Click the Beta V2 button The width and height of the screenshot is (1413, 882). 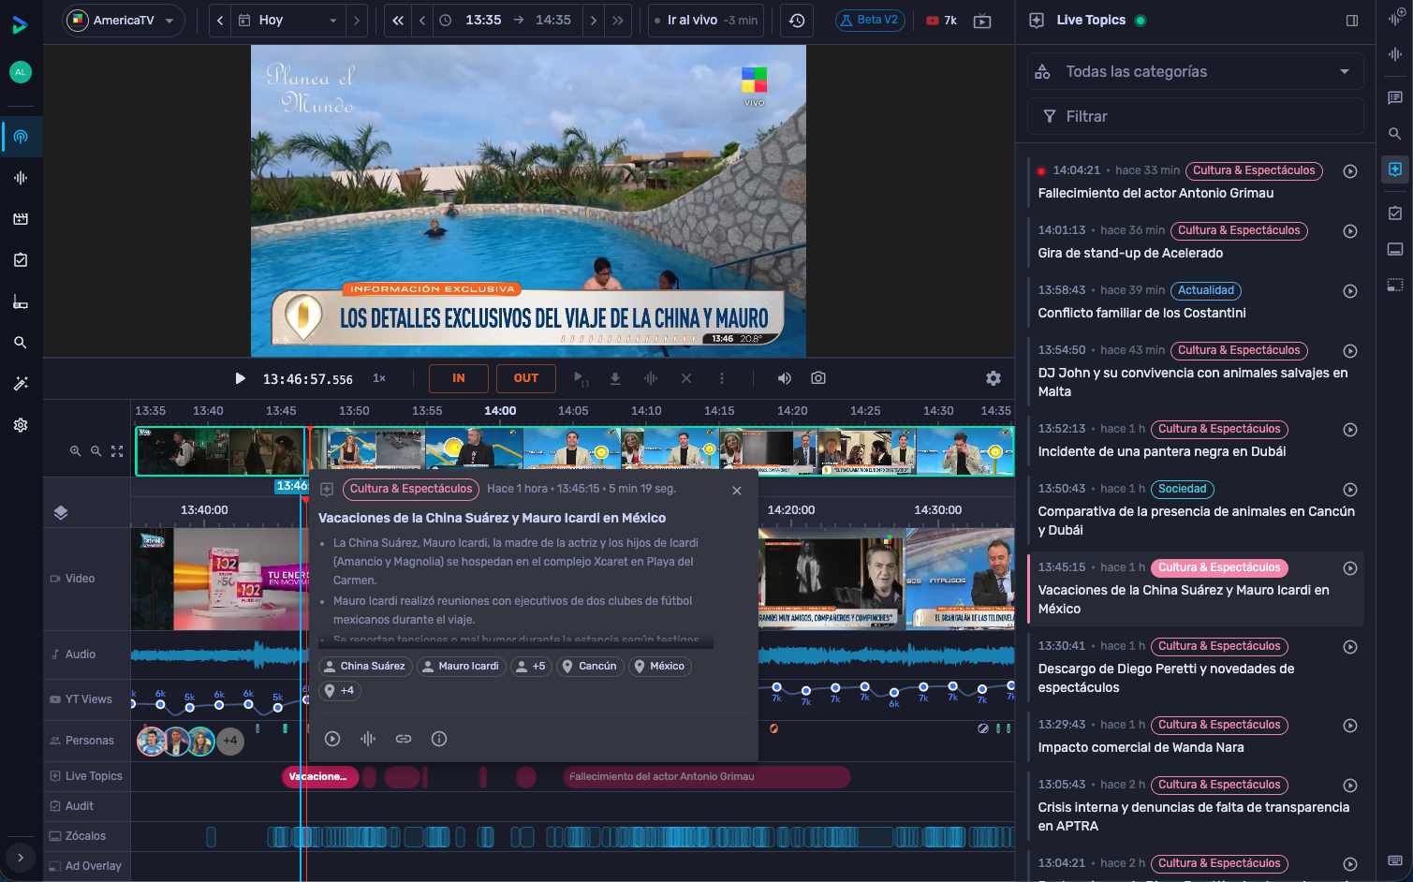tap(870, 20)
